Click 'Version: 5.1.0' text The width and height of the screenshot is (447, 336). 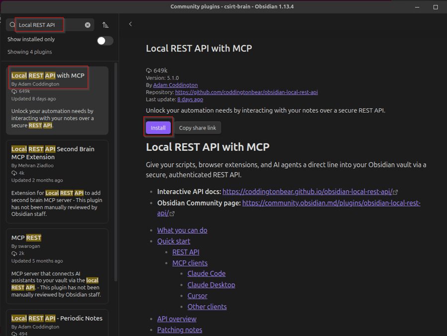162,78
